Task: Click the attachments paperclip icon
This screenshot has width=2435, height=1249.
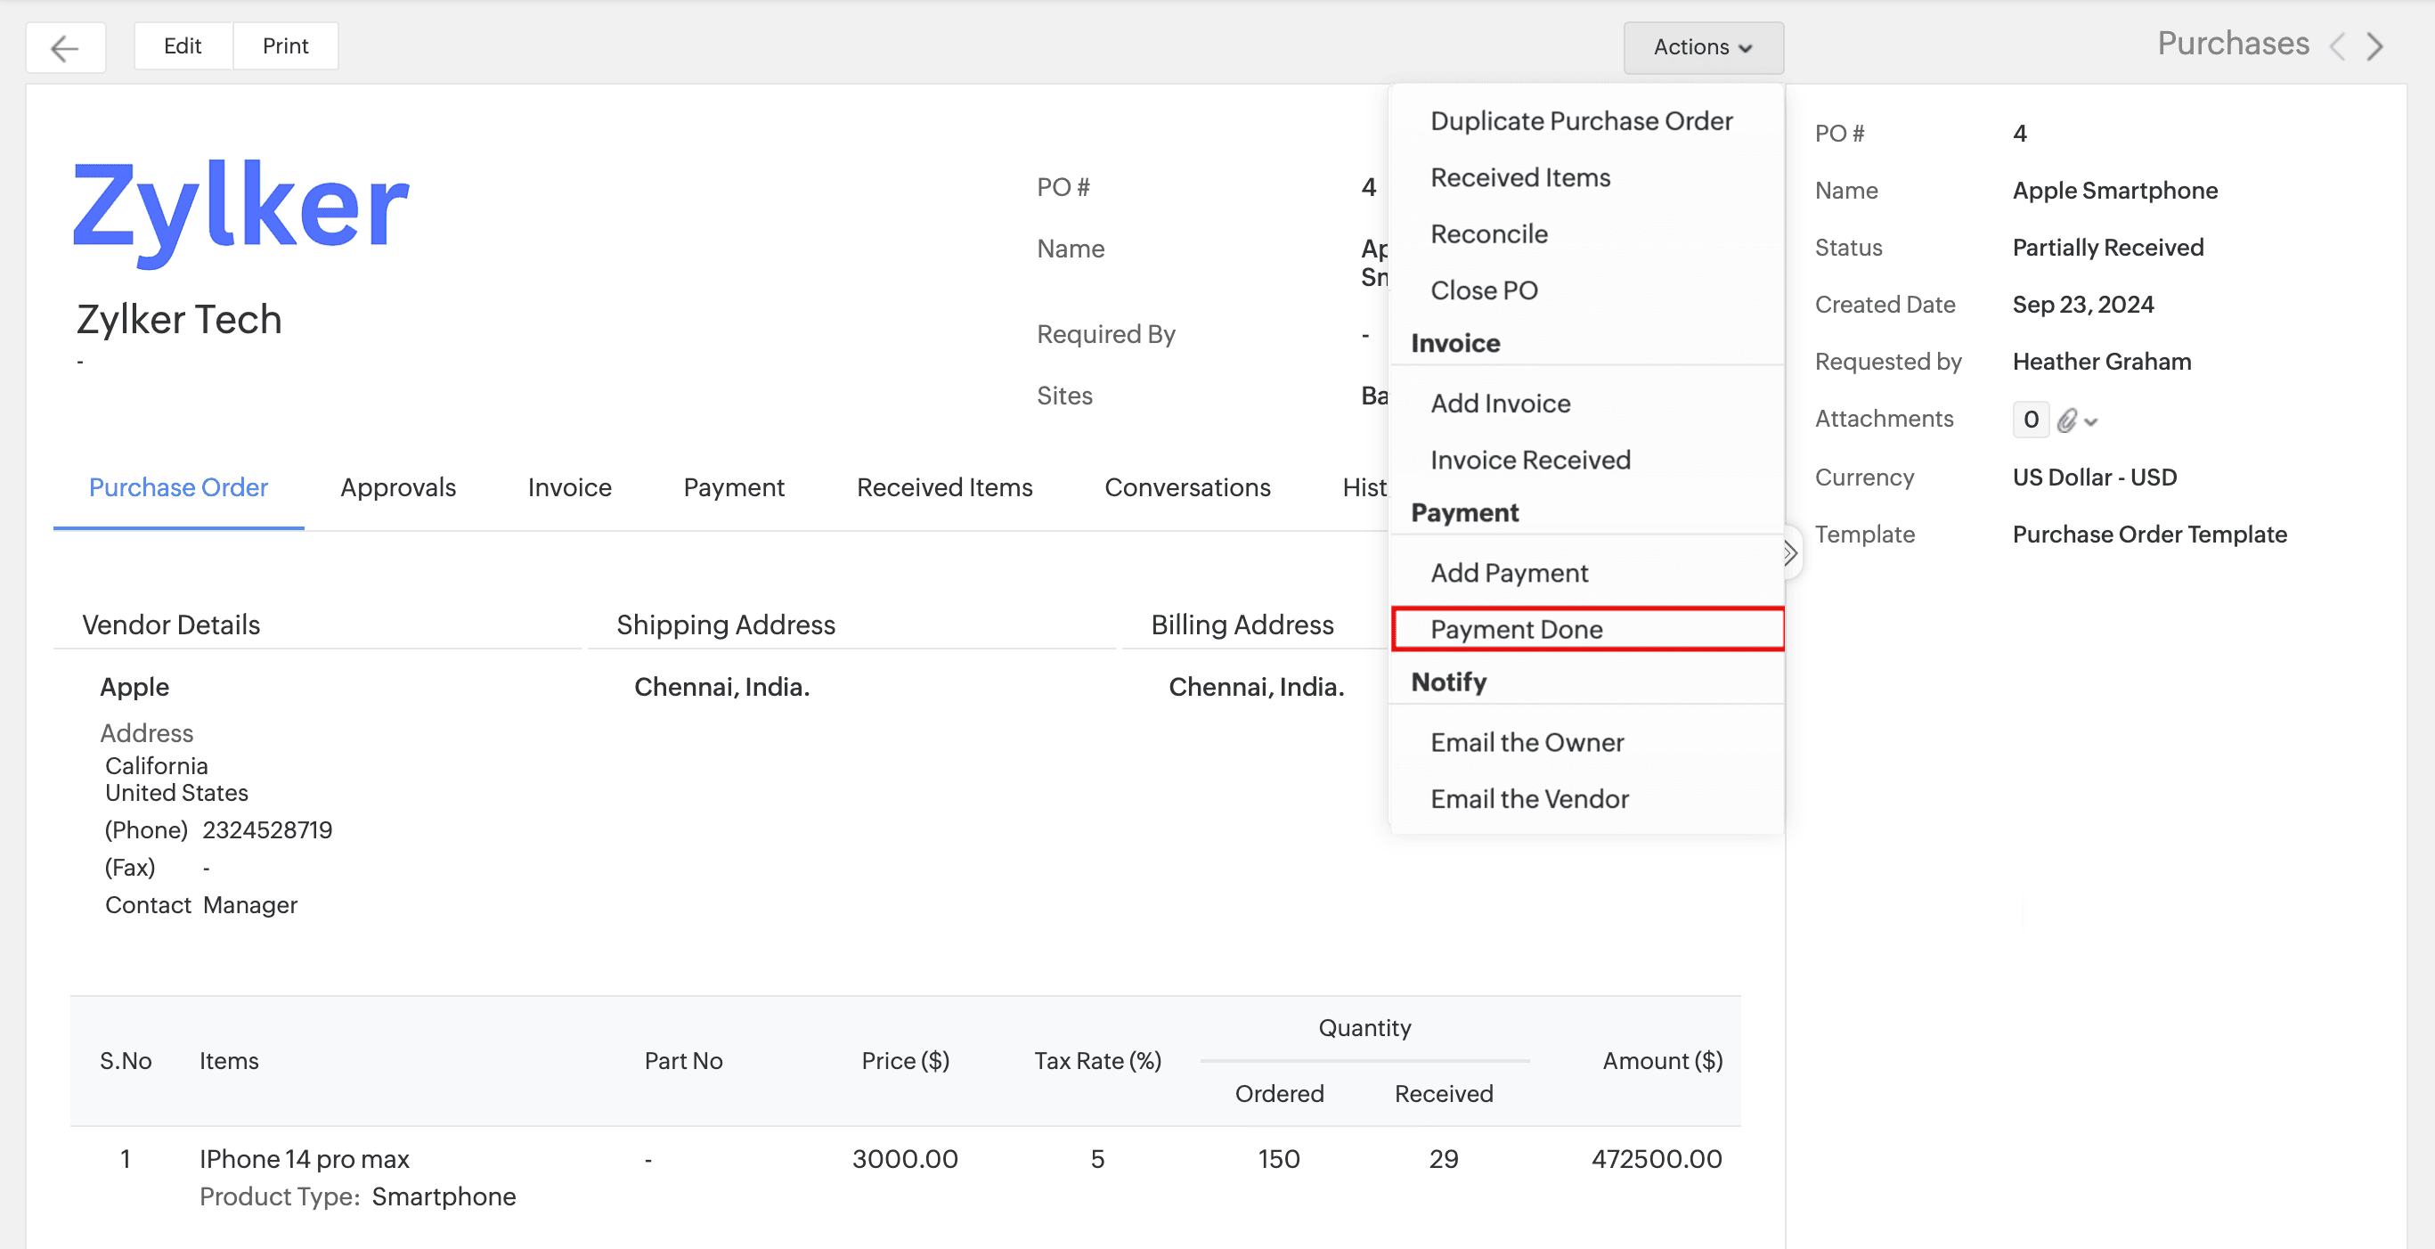Action: (x=2066, y=420)
